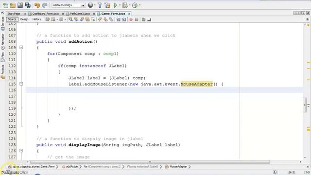The height and width of the screenshot is (175, 311).
Task: Jump to next bookmark icon
Action: 105,19
